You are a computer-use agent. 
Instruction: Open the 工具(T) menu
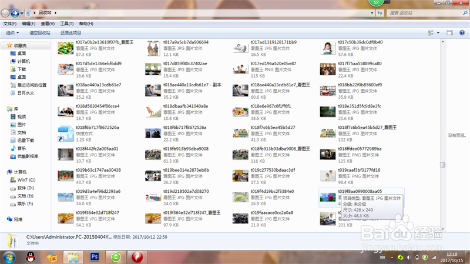[67, 24]
